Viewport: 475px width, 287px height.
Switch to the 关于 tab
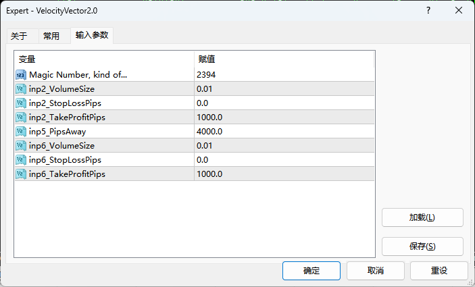19,36
